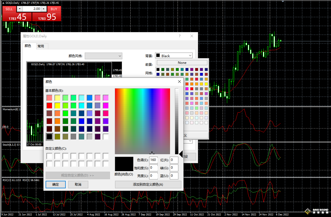Image resolution: width=331 pixels, height=217 pixels.
Task: Select the pure red basic color swatch
Action: click(49, 105)
